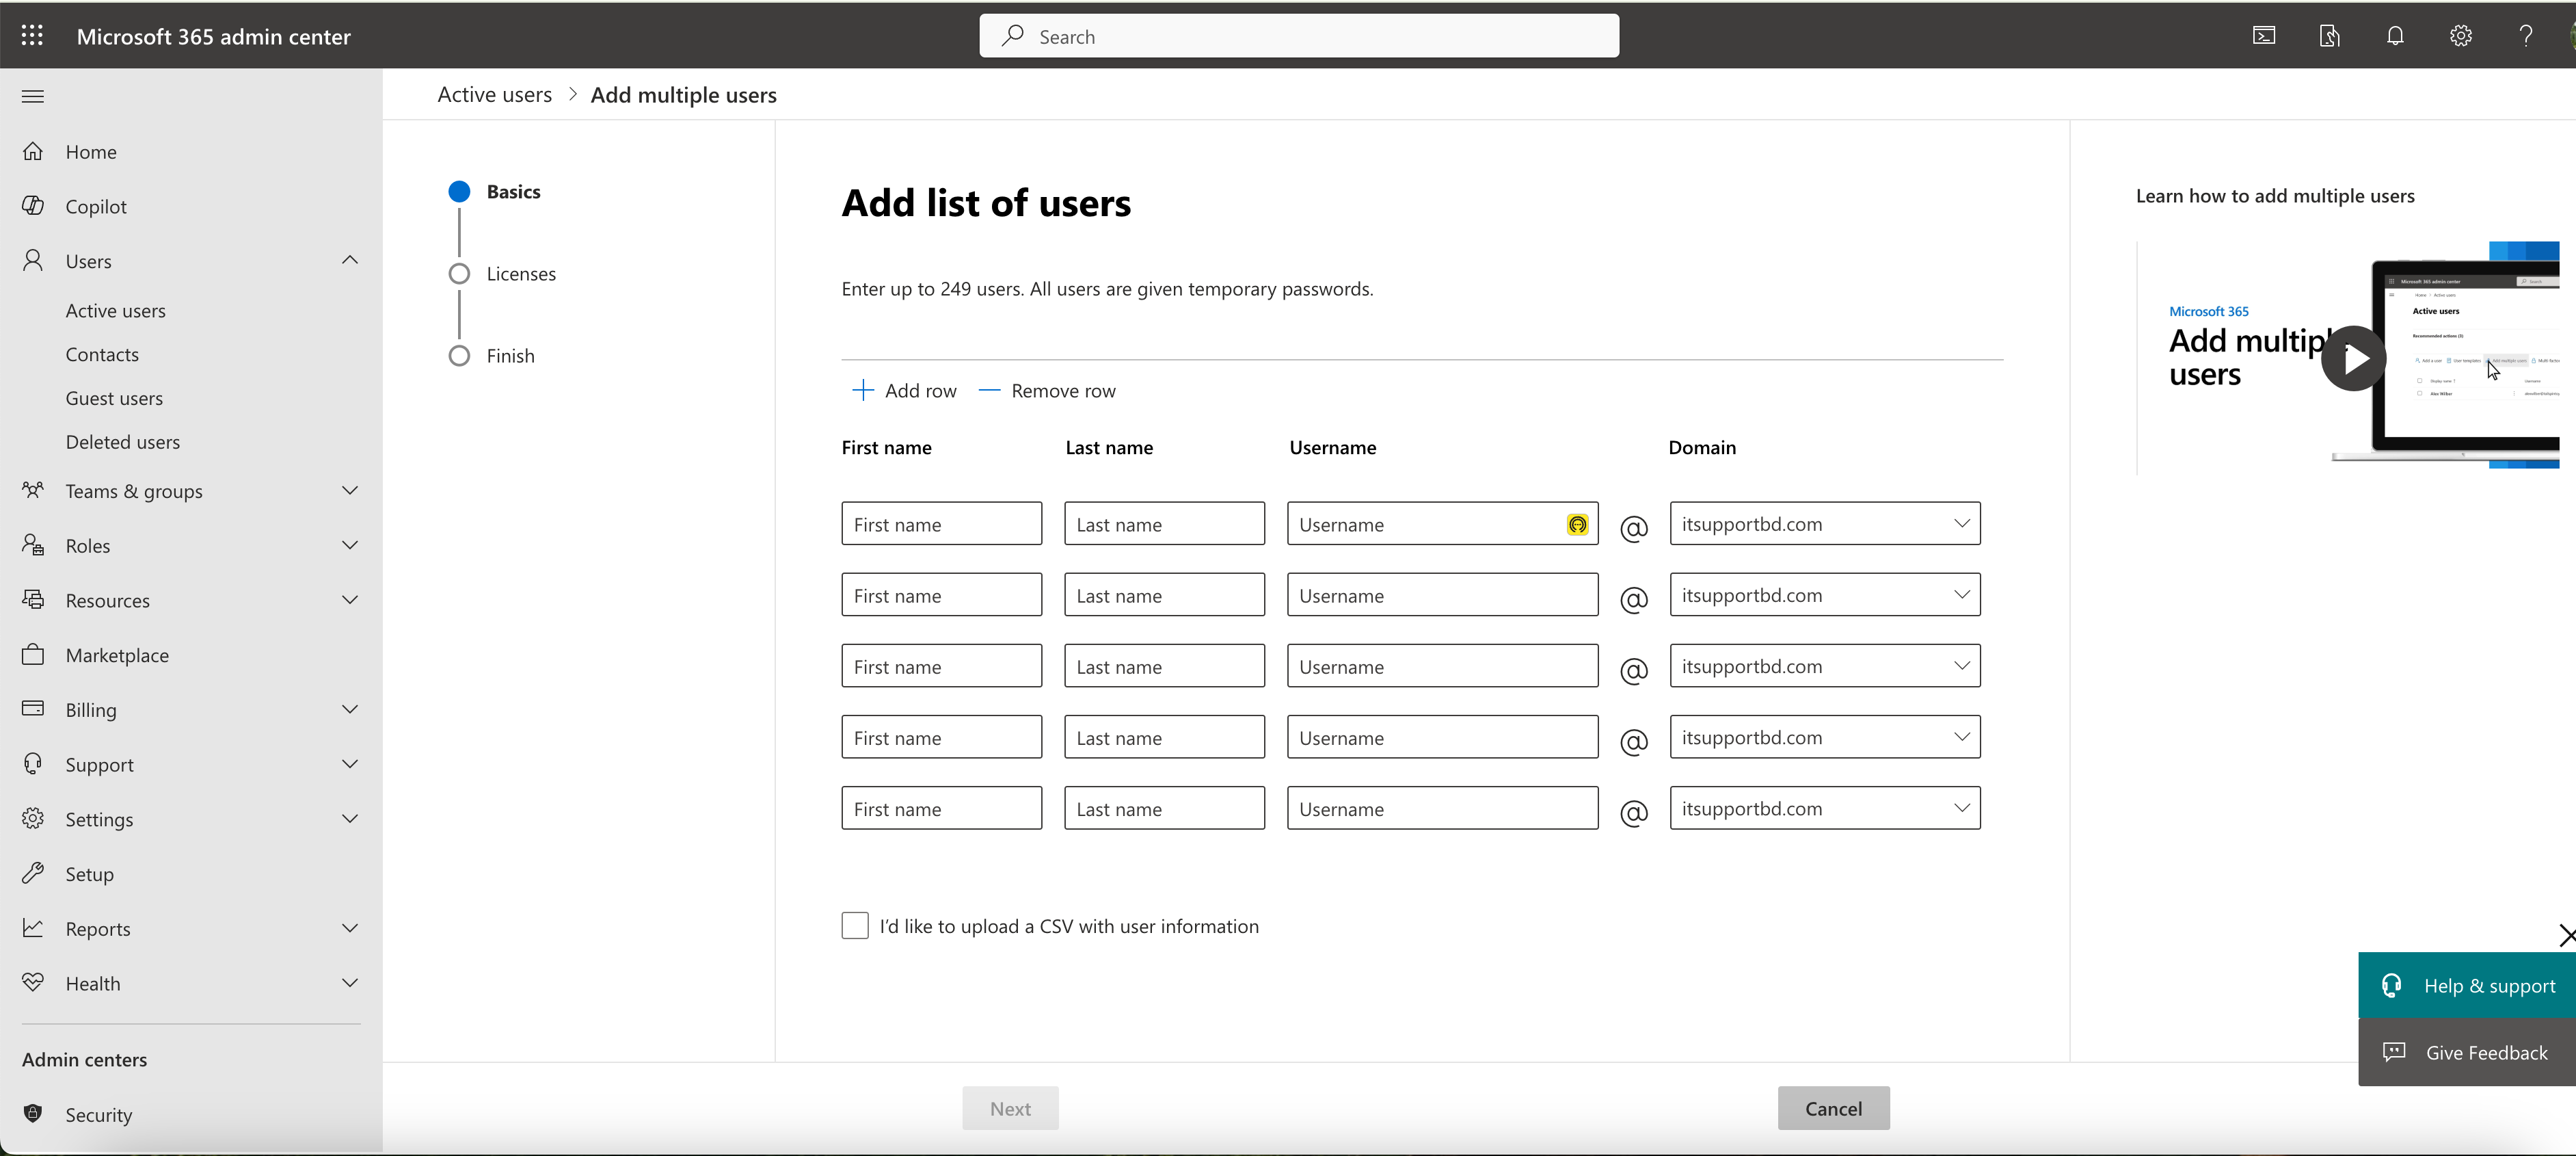
Task: Click the Home house icon
Action: 33,151
